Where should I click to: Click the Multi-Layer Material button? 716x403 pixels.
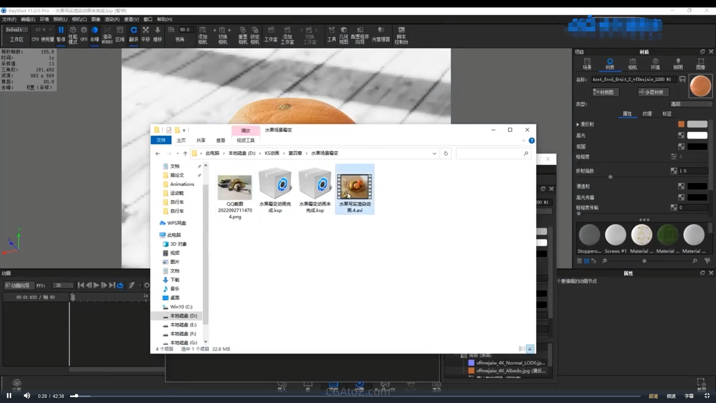click(653, 92)
